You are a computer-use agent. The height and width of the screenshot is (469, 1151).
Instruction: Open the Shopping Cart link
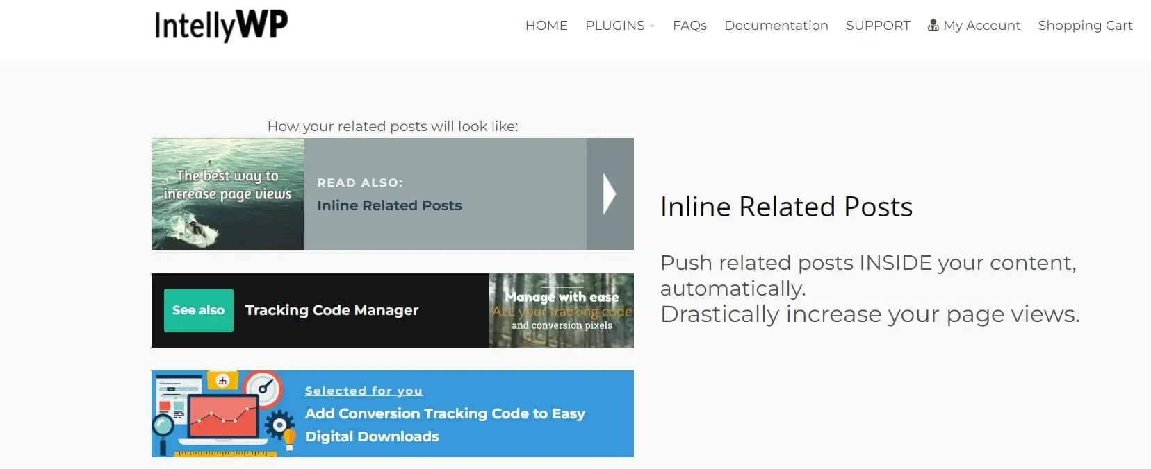coord(1086,26)
